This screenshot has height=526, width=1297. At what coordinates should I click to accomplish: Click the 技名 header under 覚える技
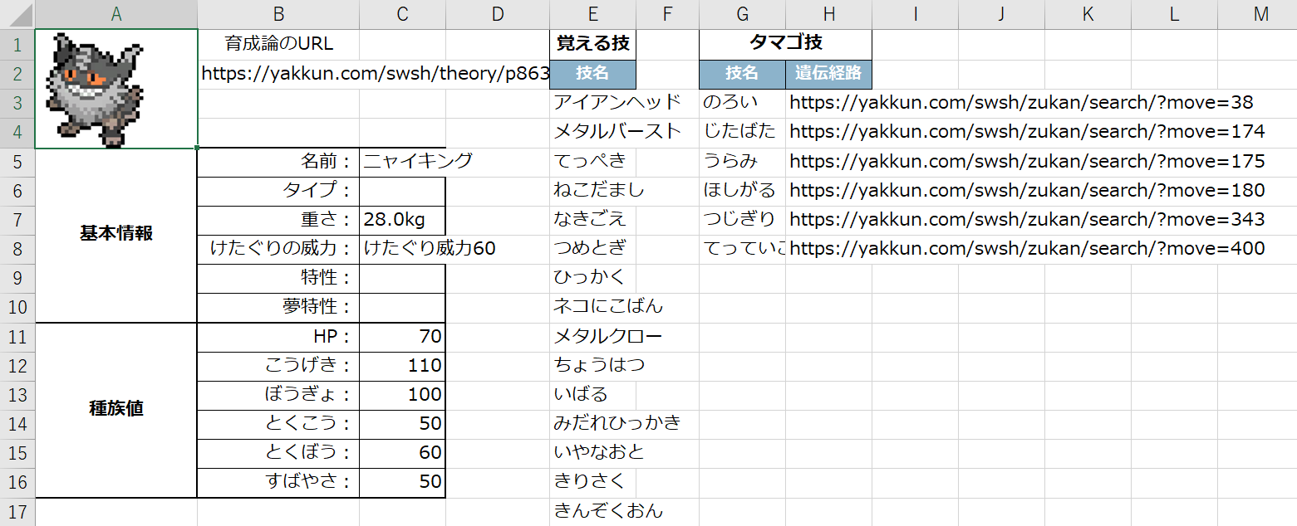tap(592, 73)
